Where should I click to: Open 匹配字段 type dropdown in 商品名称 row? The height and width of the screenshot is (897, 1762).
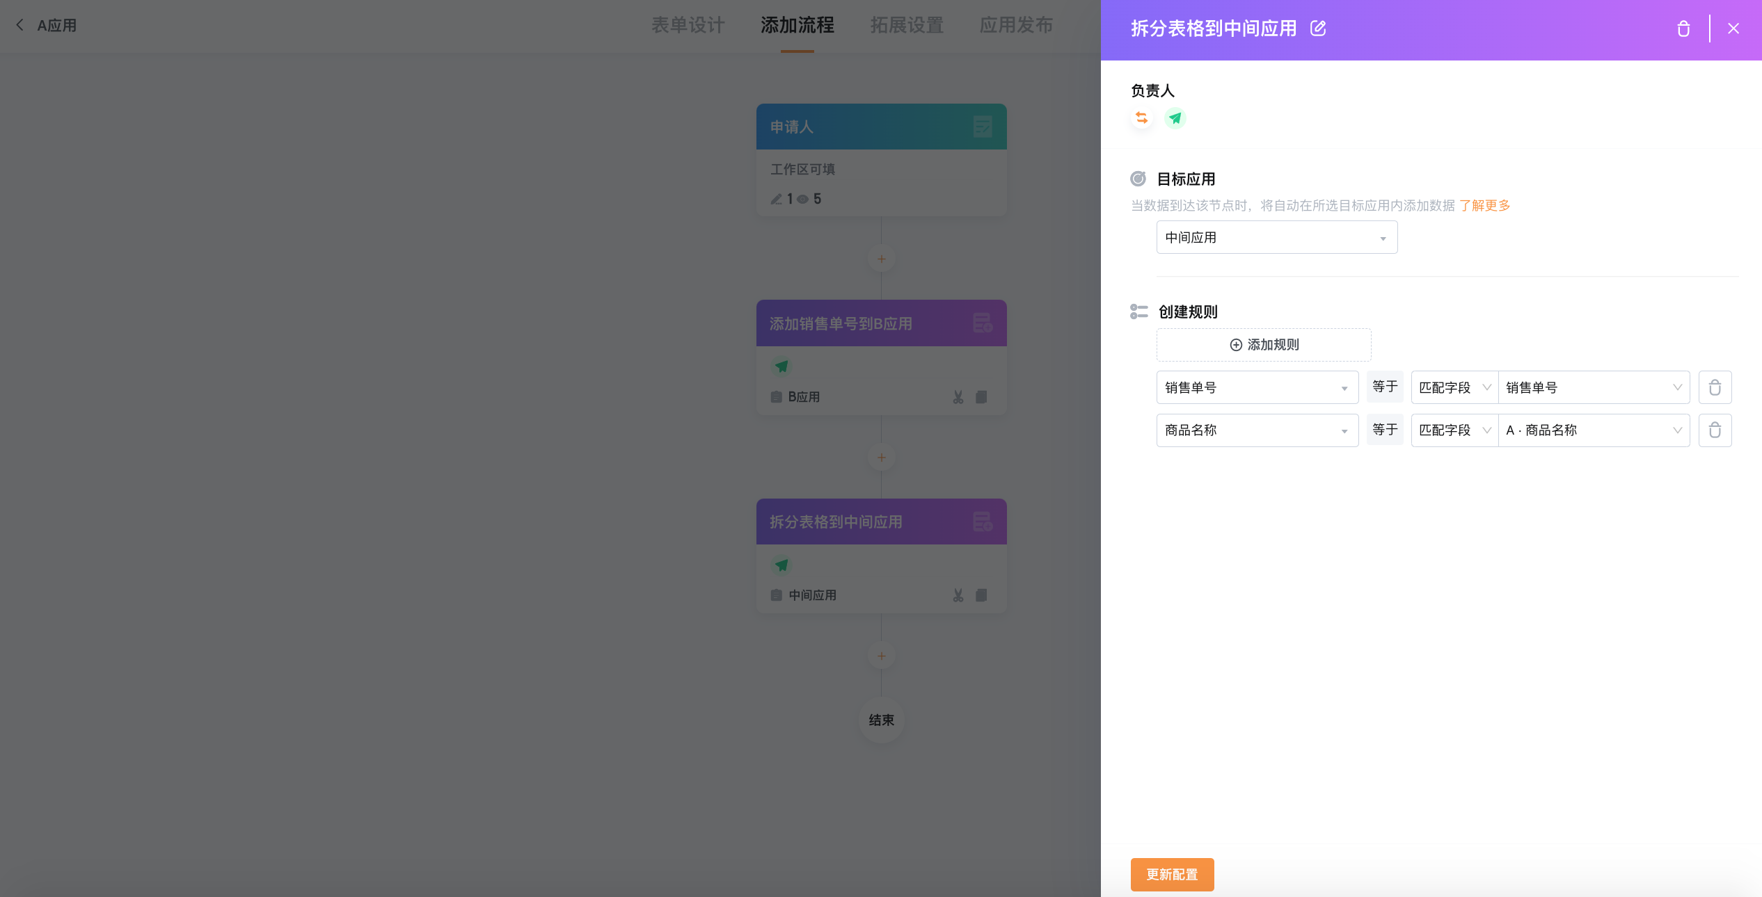1454,430
